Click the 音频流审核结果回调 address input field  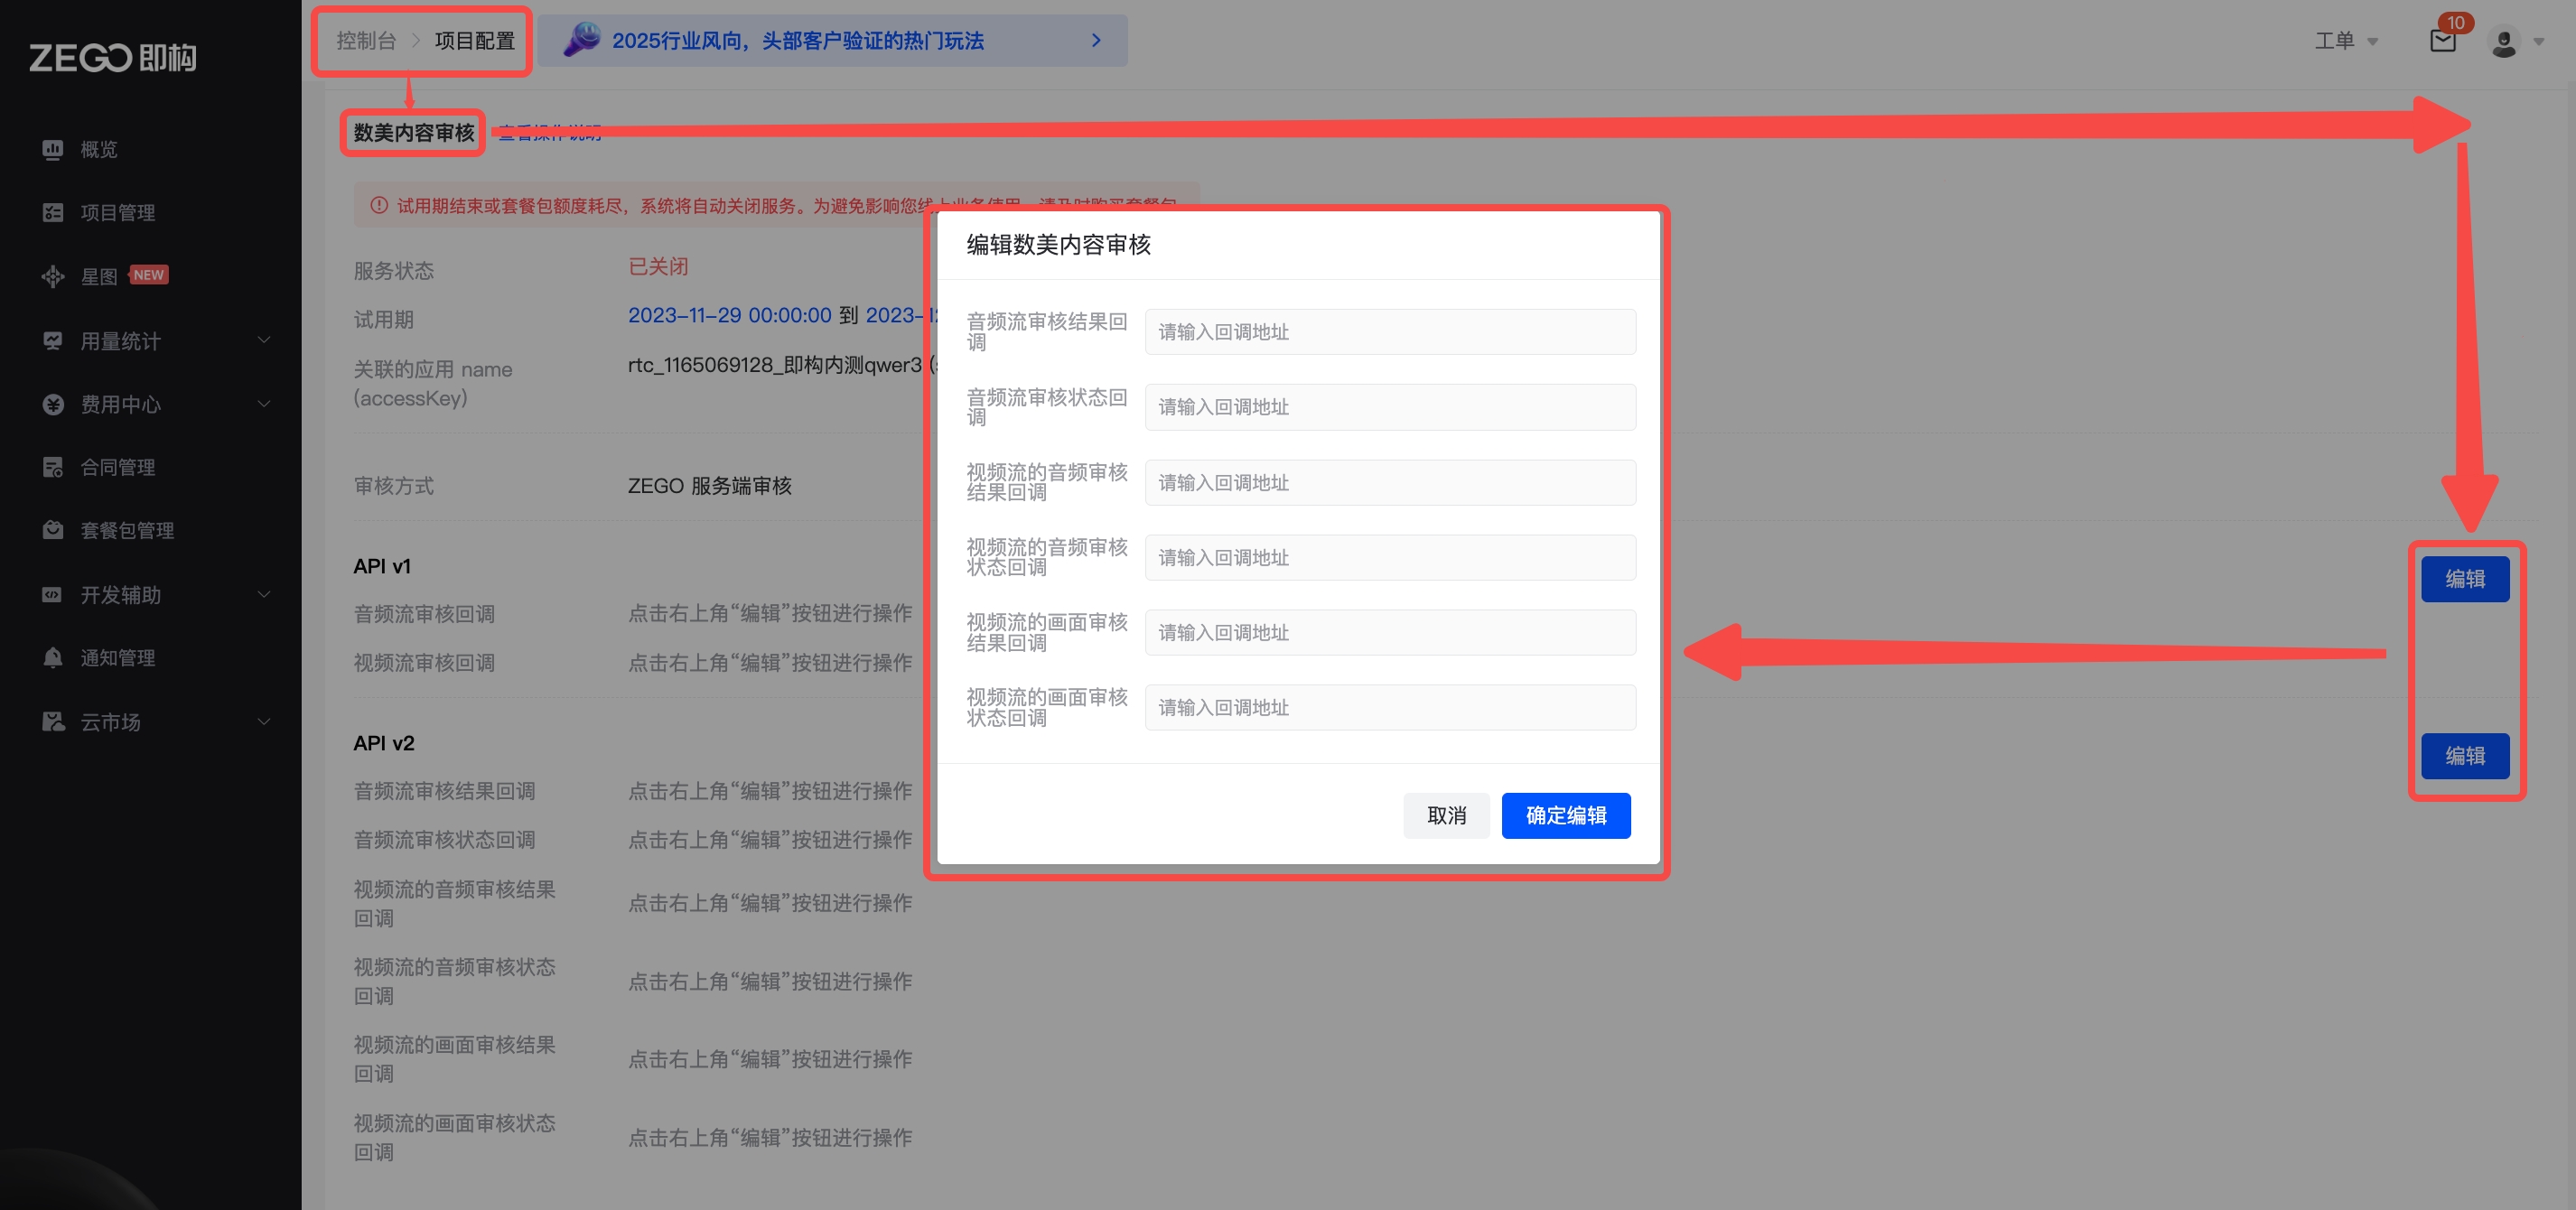click(1389, 332)
